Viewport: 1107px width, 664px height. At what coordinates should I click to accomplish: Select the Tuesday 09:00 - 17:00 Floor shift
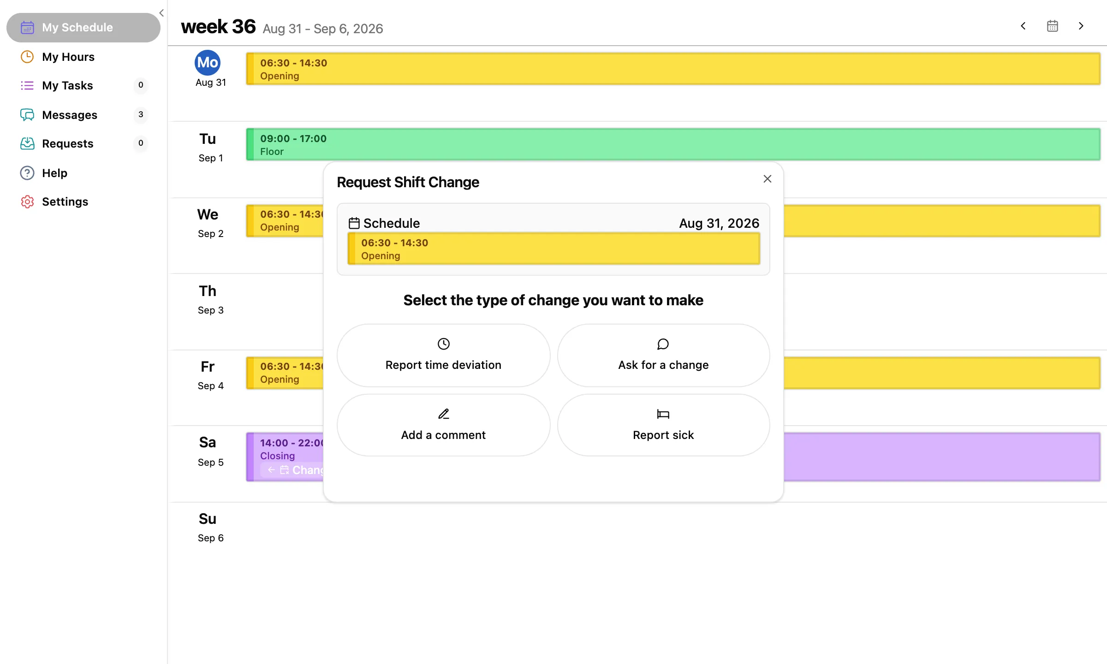(x=673, y=144)
